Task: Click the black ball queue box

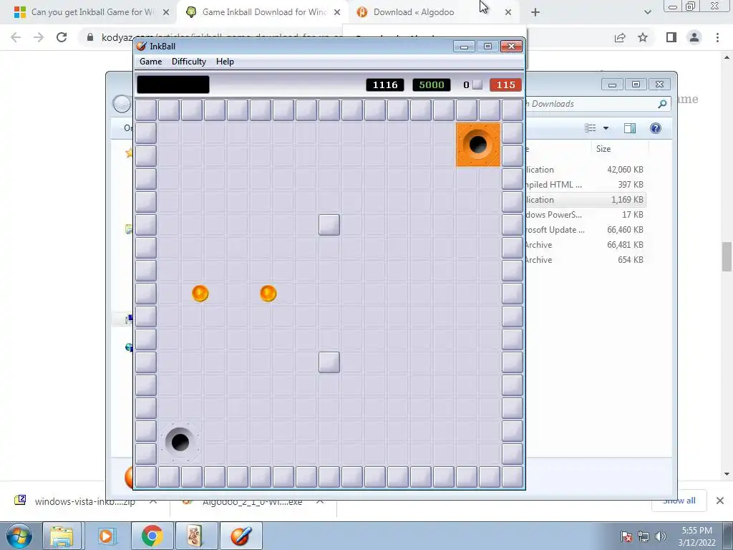Action: pos(173,85)
